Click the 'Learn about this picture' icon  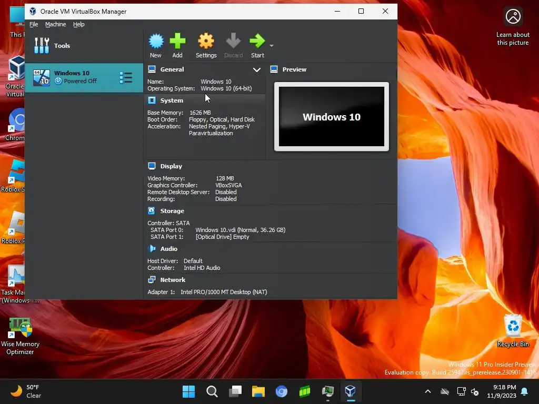513,16
